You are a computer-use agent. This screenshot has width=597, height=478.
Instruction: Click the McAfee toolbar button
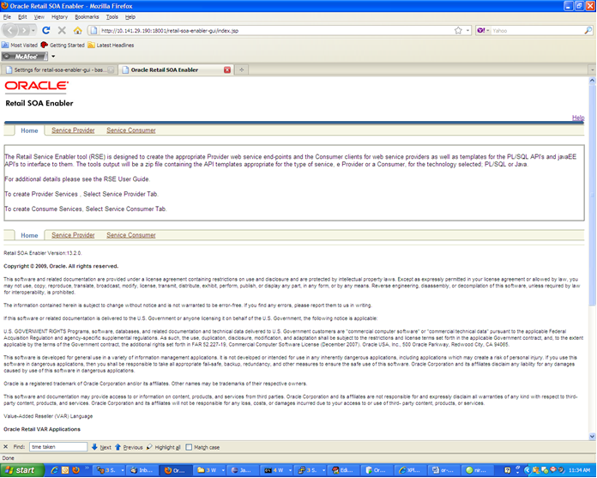25,57
